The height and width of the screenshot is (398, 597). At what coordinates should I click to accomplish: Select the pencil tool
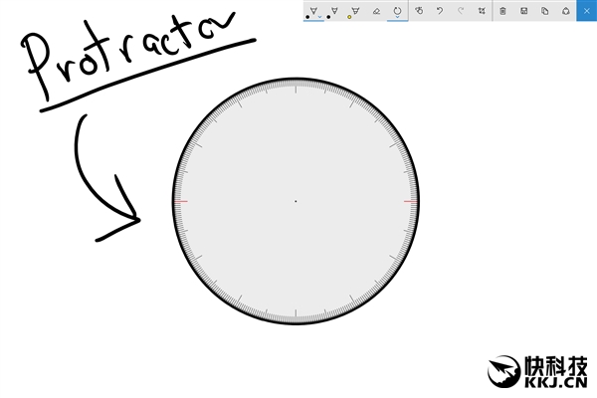click(x=334, y=11)
